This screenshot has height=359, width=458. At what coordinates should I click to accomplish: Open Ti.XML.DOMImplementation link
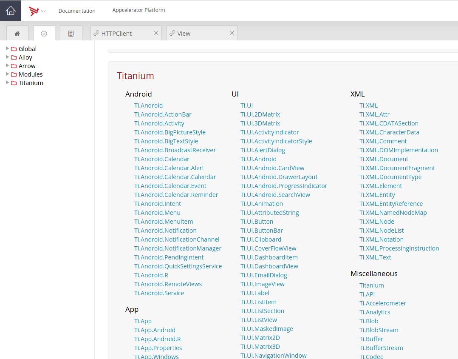(x=399, y=150)
